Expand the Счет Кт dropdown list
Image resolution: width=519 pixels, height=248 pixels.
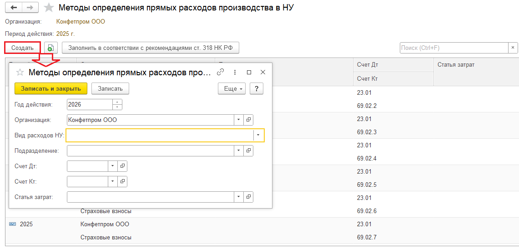click(x=113, y=182)
